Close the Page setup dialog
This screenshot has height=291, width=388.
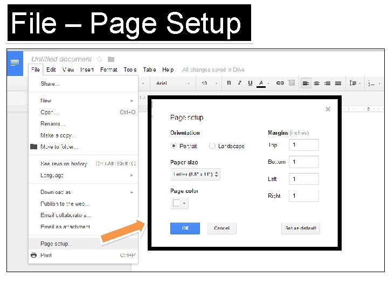pyautogui.click(x=328, y=109)
